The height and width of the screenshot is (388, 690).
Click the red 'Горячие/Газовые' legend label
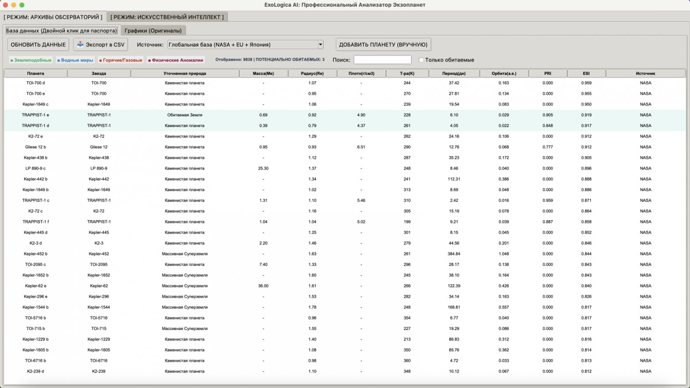(121, 60)
